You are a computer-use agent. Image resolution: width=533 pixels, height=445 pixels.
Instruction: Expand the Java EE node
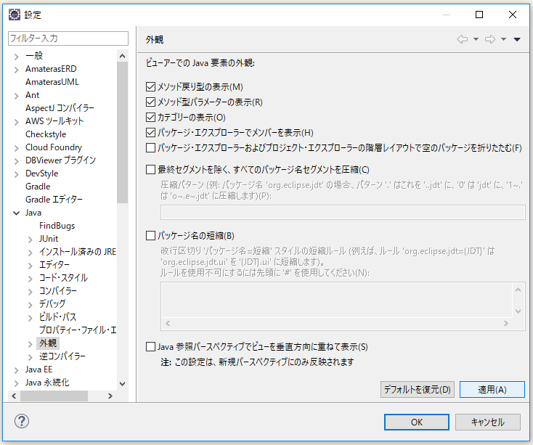(16, 370)
